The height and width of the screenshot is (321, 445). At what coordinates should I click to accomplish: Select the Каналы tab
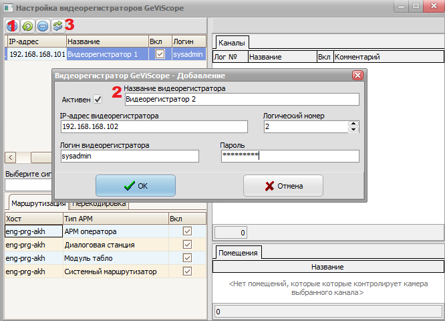coord(232,43)
